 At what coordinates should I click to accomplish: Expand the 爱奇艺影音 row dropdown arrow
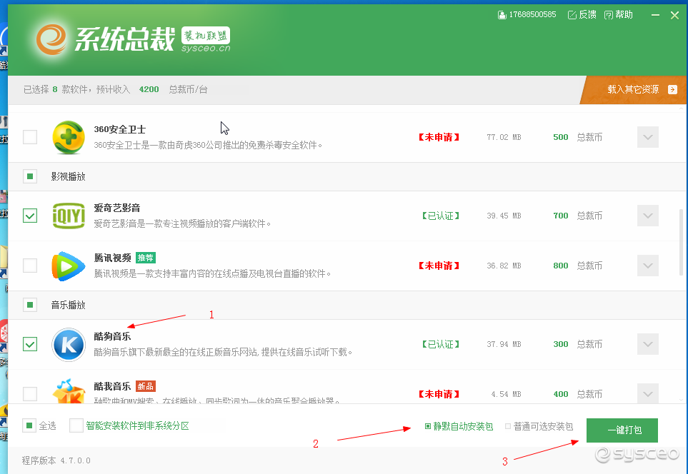click(x=647, y=216)
